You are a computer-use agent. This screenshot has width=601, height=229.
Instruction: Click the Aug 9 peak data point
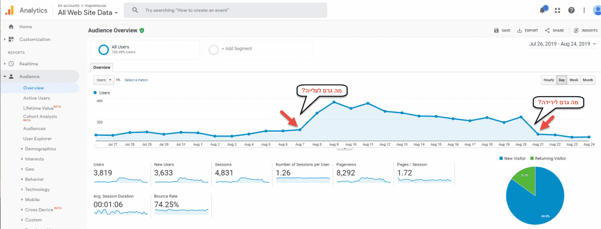tap(334, 102)
